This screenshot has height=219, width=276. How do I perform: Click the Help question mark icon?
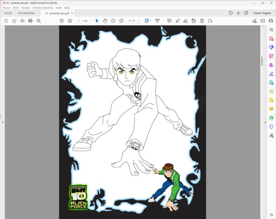point(230,13)
